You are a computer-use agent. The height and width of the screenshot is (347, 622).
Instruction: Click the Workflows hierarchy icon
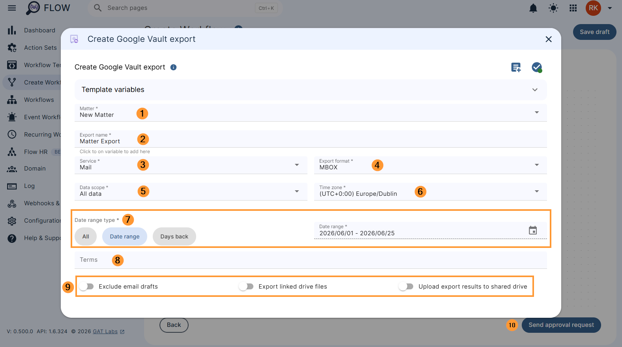point(12,100)
